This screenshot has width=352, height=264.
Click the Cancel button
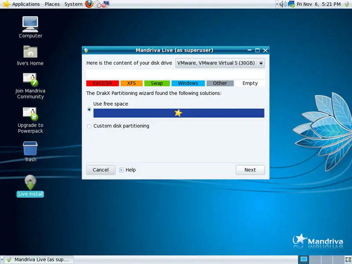click(x=101, y=170)
